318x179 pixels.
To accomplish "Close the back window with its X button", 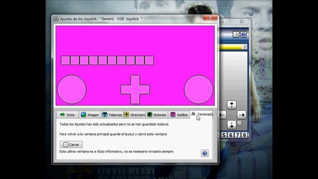I will tap(241, 21).
